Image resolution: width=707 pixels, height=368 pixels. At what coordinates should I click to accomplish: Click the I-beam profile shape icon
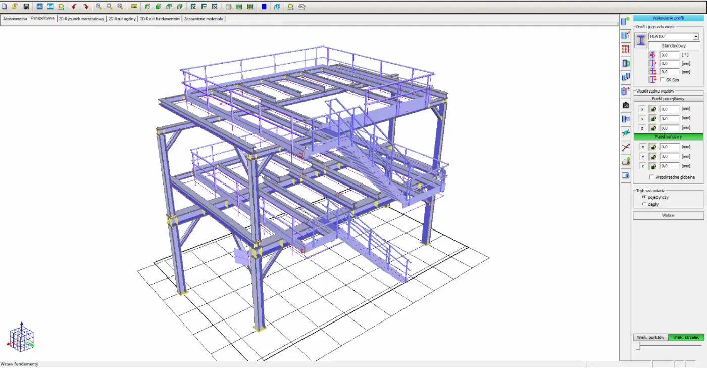click(x=641, y=40)
